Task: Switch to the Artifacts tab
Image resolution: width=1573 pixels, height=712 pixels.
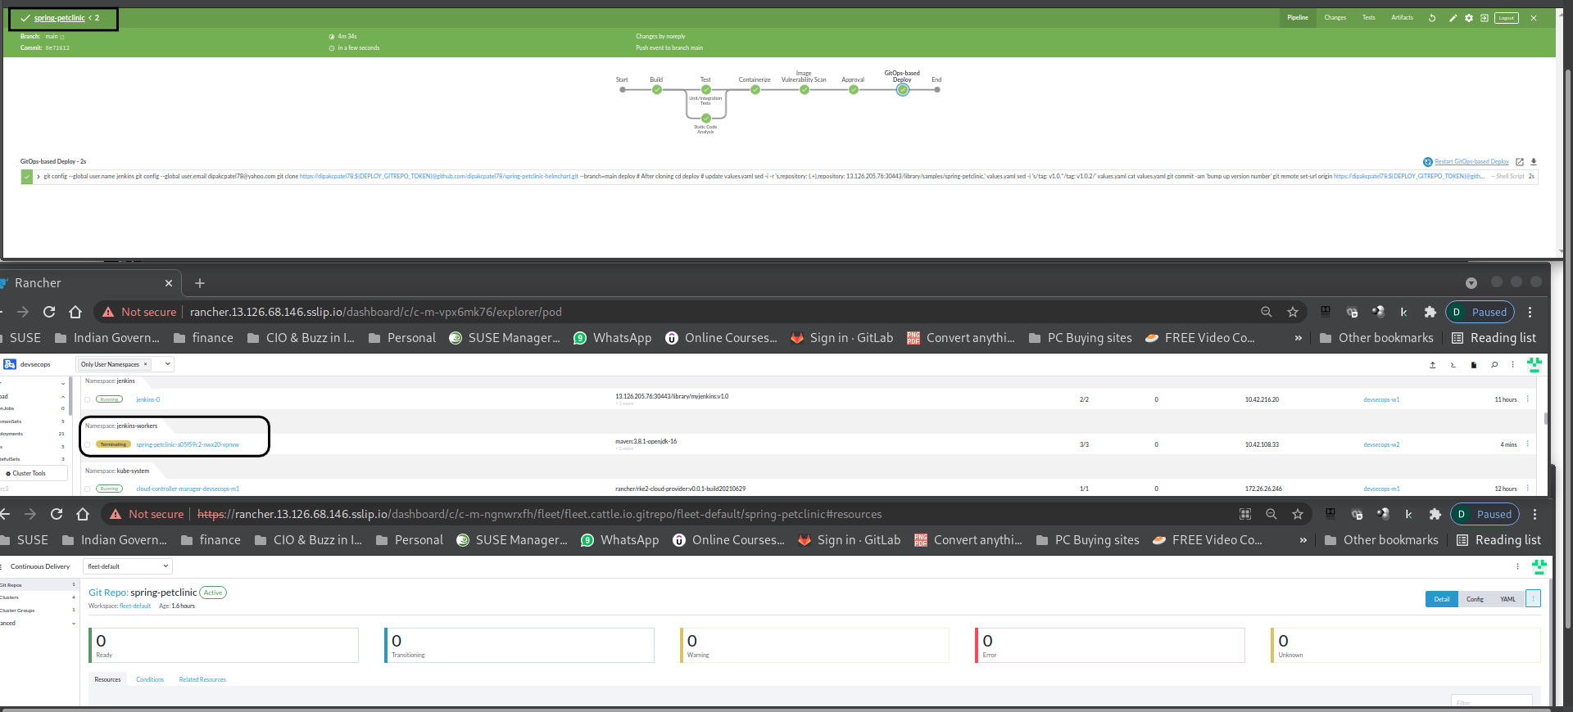Action: pyautogui.click(x=1402, y=17)
